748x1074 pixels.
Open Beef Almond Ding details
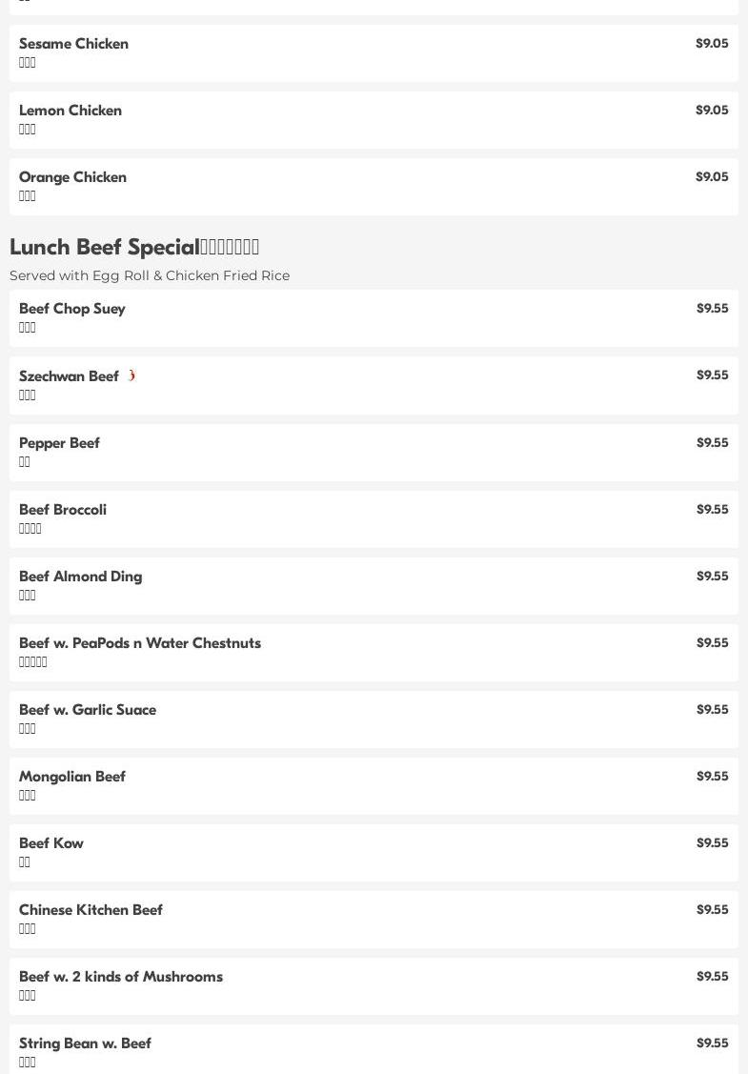pyautogui.click(x=374, y=586)
